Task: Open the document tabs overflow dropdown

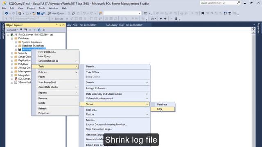Action: click(x=254, y=25)
